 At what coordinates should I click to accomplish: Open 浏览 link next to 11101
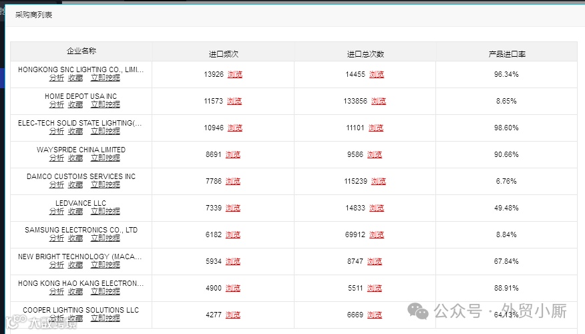click(x=376, y=128)
